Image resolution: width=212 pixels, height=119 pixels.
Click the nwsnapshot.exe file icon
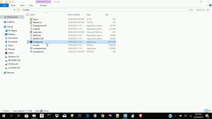click(31, 48)
